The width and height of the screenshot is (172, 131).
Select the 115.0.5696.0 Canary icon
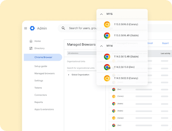[107, 24]
